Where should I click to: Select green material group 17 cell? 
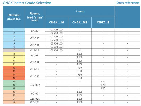(14, 85)
